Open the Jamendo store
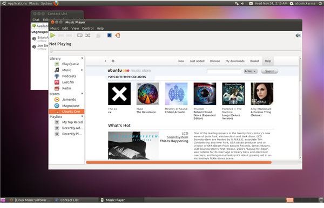 tap(69, 99)
